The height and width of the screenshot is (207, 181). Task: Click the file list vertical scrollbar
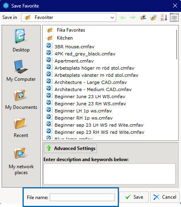tap(177, 44)
